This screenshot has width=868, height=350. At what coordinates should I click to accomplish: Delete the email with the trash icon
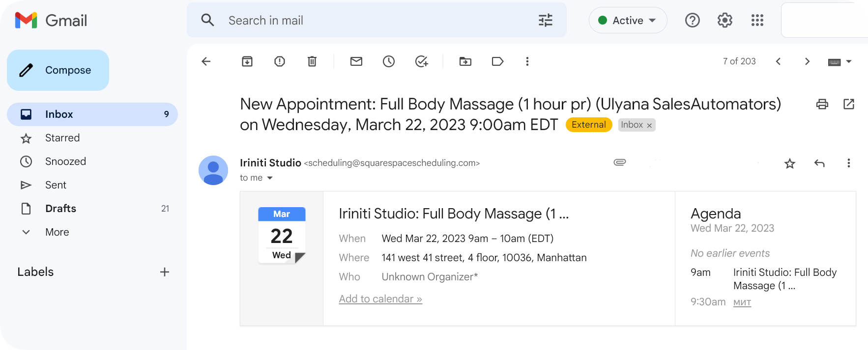point(312,61)
